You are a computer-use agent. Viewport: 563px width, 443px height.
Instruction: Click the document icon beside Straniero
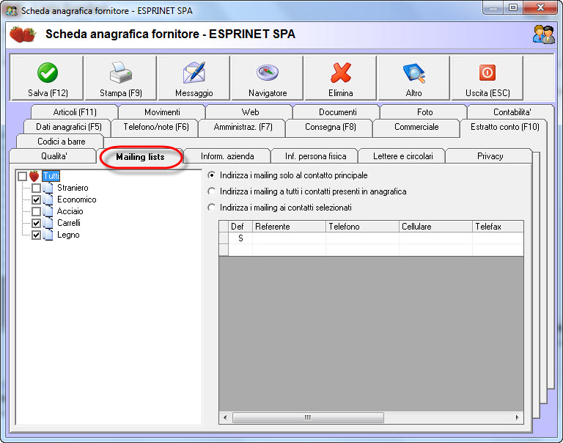(x=48, y=188)
